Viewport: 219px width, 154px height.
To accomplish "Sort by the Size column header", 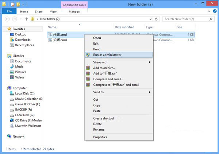I will pyautogui.click(x=179, y=27).
